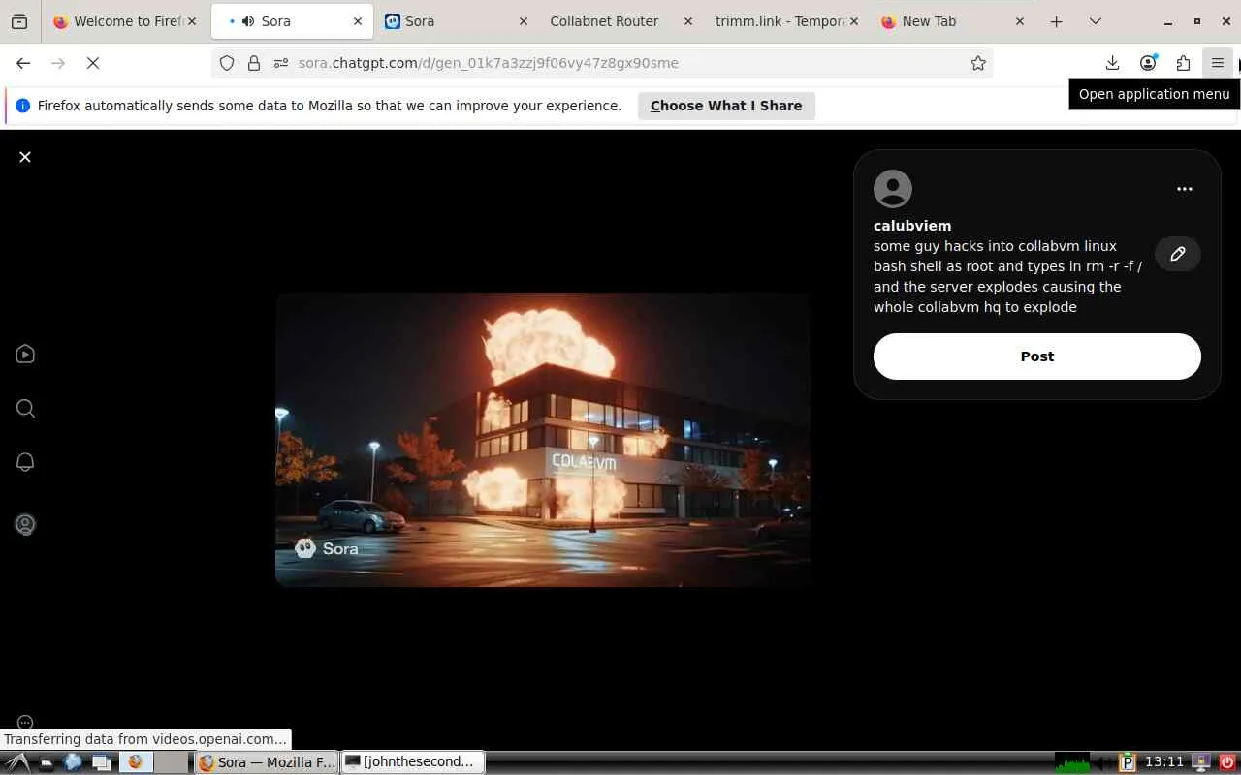This screenshot has height=775, width=1241.
Task: Click the 13:11 clock
Action: (1163, 762)
